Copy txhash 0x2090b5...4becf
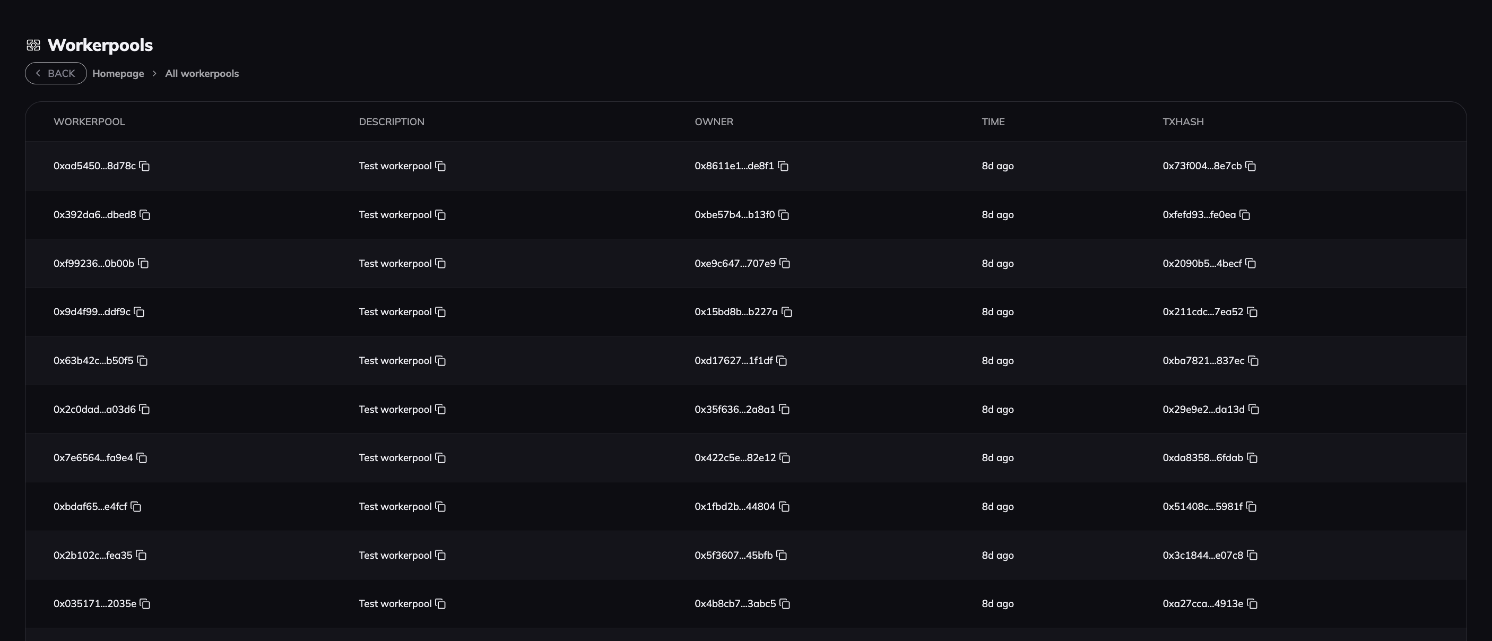Screen dimensions: 1492x641 pyautogui.click(x=1251, y=264)
